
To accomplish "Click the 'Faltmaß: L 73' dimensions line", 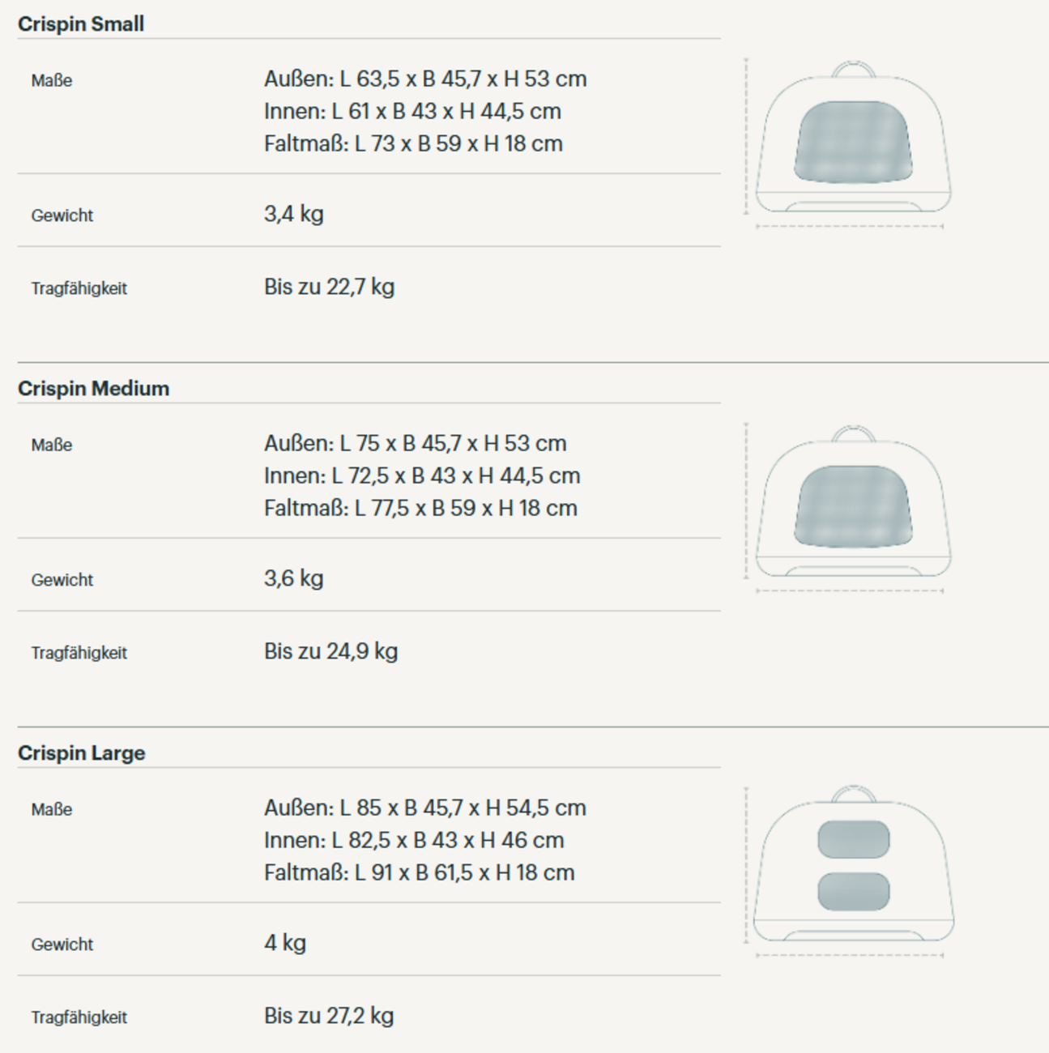I will [x=413, y=144].
